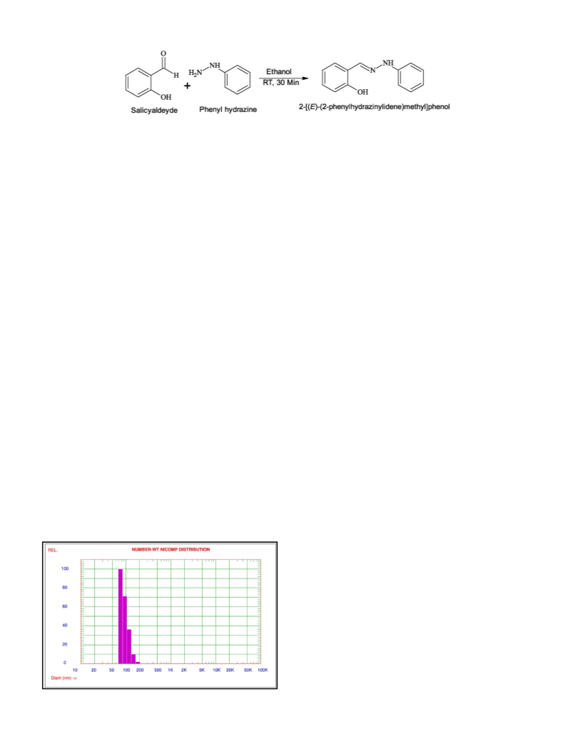566x754 pixels.
Task: Click the 50K tick on the diameter axis
Action: coord(248,670)
